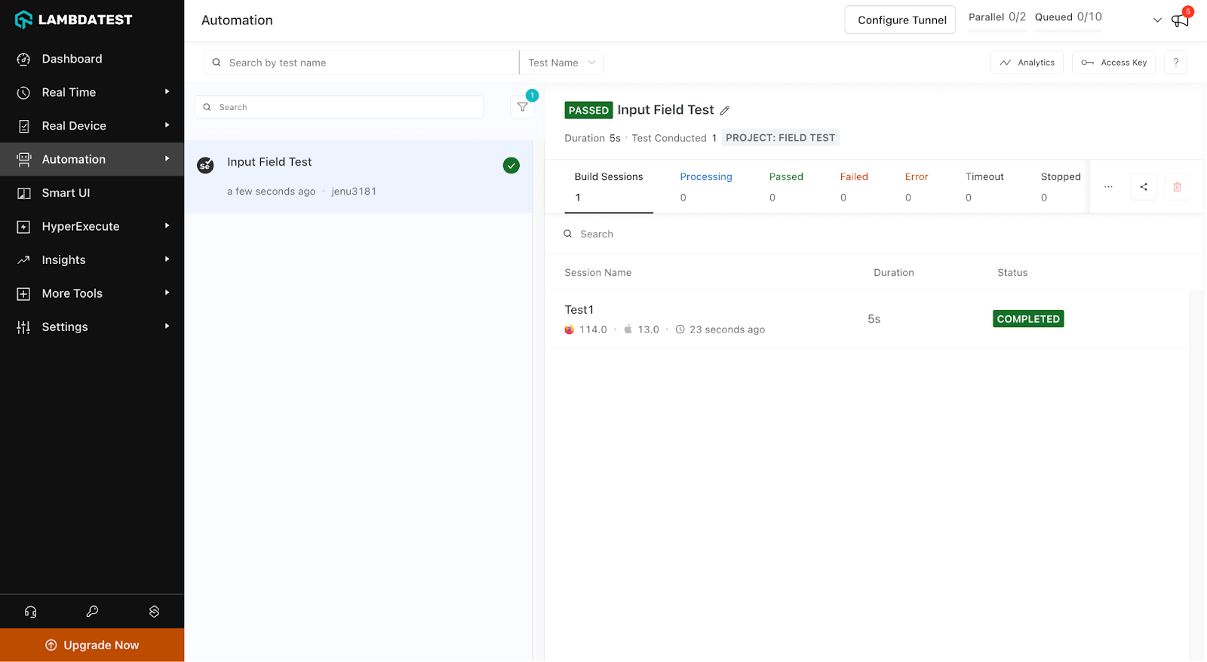Viewport: 1207px width, 662px height.
Task: Click the More Tools plus icon
Action: tap(24, 293)
